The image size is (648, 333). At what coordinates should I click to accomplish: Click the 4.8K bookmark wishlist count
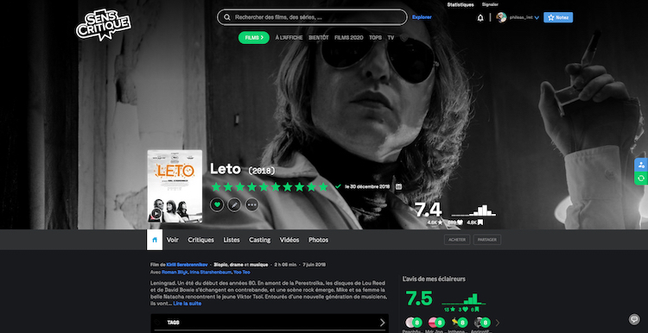coord(475,223)
